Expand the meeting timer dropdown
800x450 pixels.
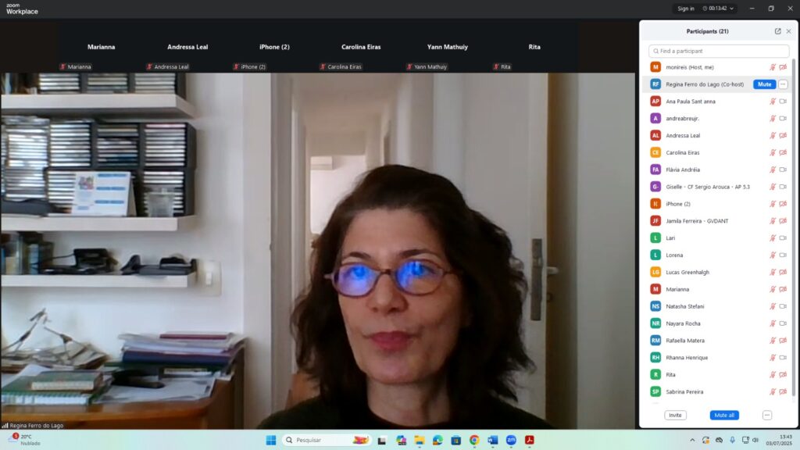pyautogui.click(x=732, y=9)
